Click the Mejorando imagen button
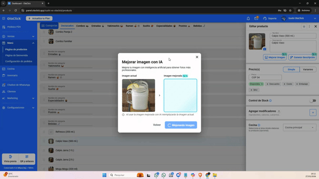319x179 pixels. click(x=181, y=125)
